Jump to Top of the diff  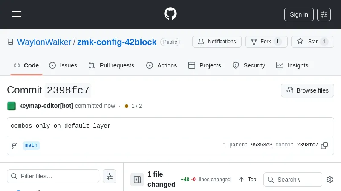pos(248,180)
